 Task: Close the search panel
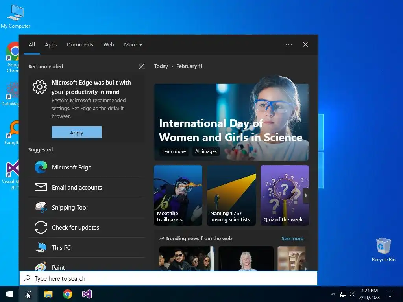[305, 44]
